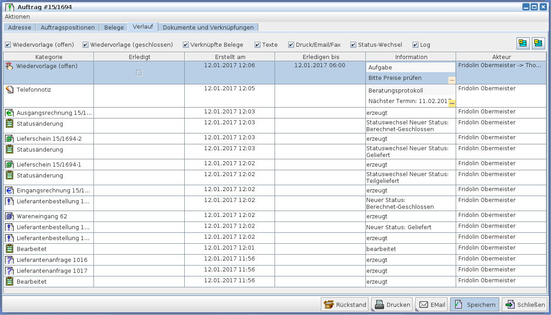This screenshot has height=315, width=551.
Task: Click the Wareneingang 62 icon
Action: pos(10,217)
